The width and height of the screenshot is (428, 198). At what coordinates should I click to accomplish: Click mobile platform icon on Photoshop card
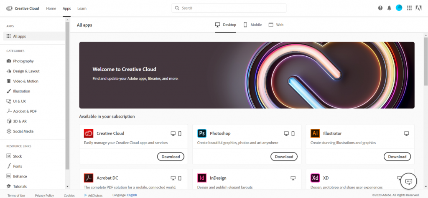(x=293, y=133)
